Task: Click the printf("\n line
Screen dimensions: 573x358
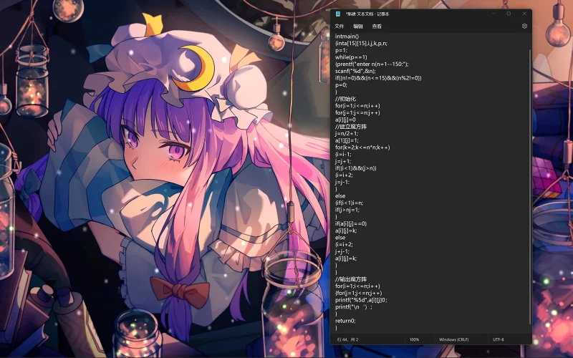Action: tap(354, 307)
